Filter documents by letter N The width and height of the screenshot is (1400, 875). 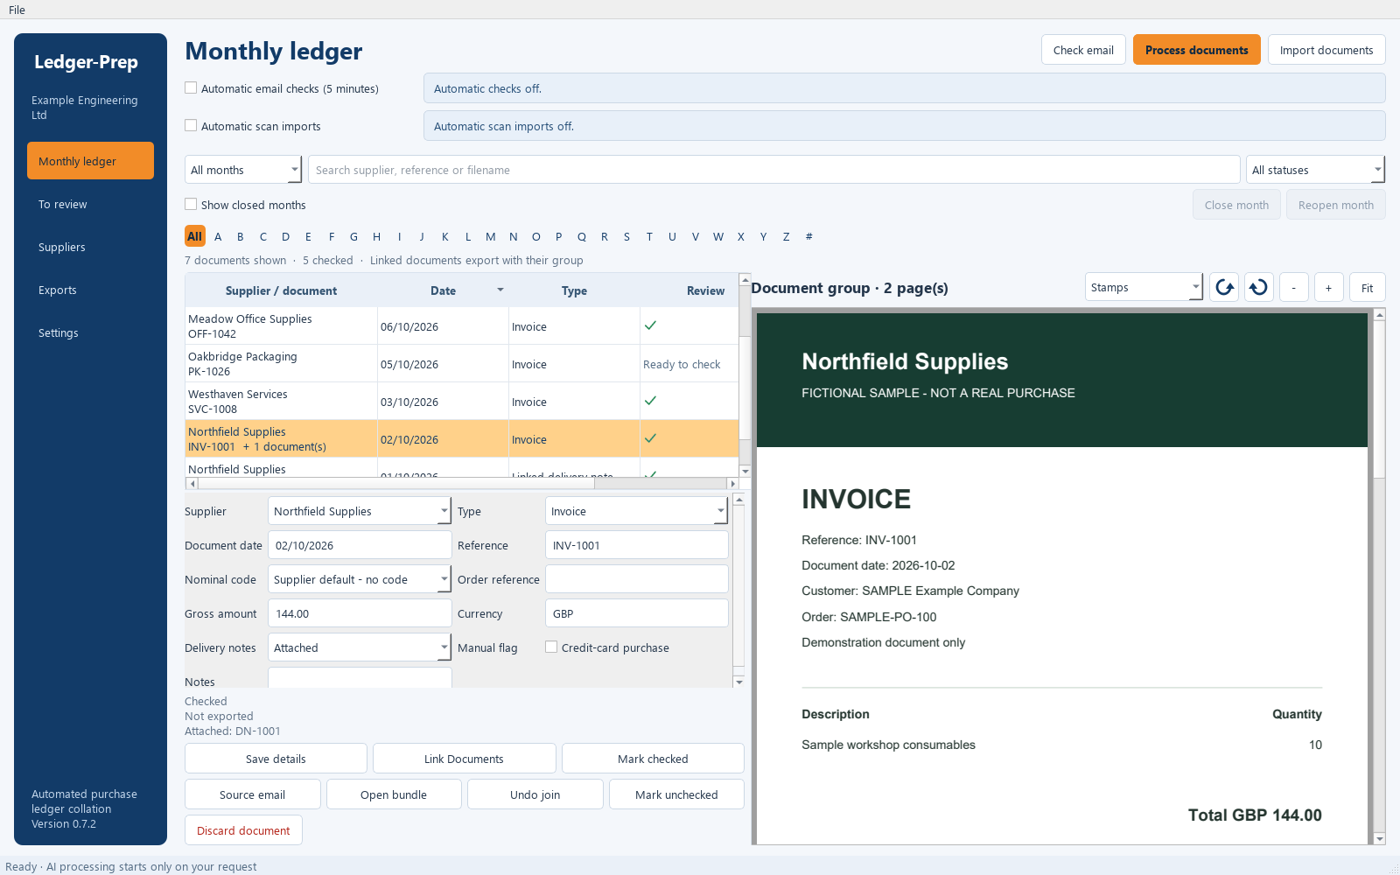pyautogui.click(x=514, y=236)
